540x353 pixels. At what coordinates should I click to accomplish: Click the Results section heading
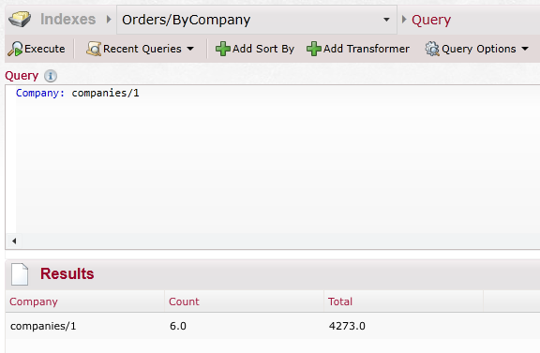(67, 273)
